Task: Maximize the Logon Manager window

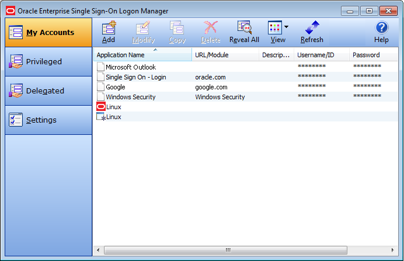Action: point(369,11)
